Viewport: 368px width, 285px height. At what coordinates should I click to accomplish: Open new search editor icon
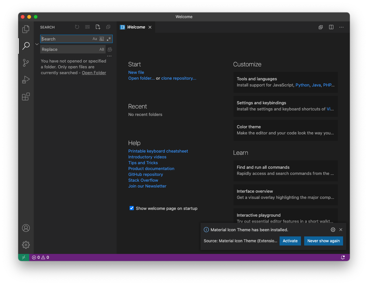pos(98,27)
